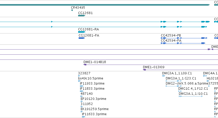Screen dimensions: 218x118
Task: Select the CG12681-RA transcript label
Action: coord(89,29)
